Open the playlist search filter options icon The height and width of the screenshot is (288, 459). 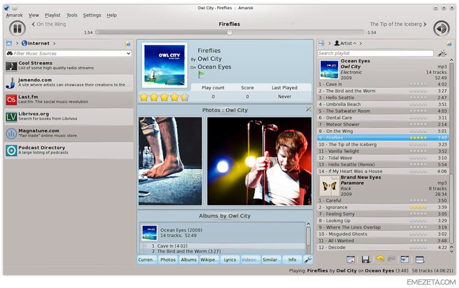[x=442, y=53]
